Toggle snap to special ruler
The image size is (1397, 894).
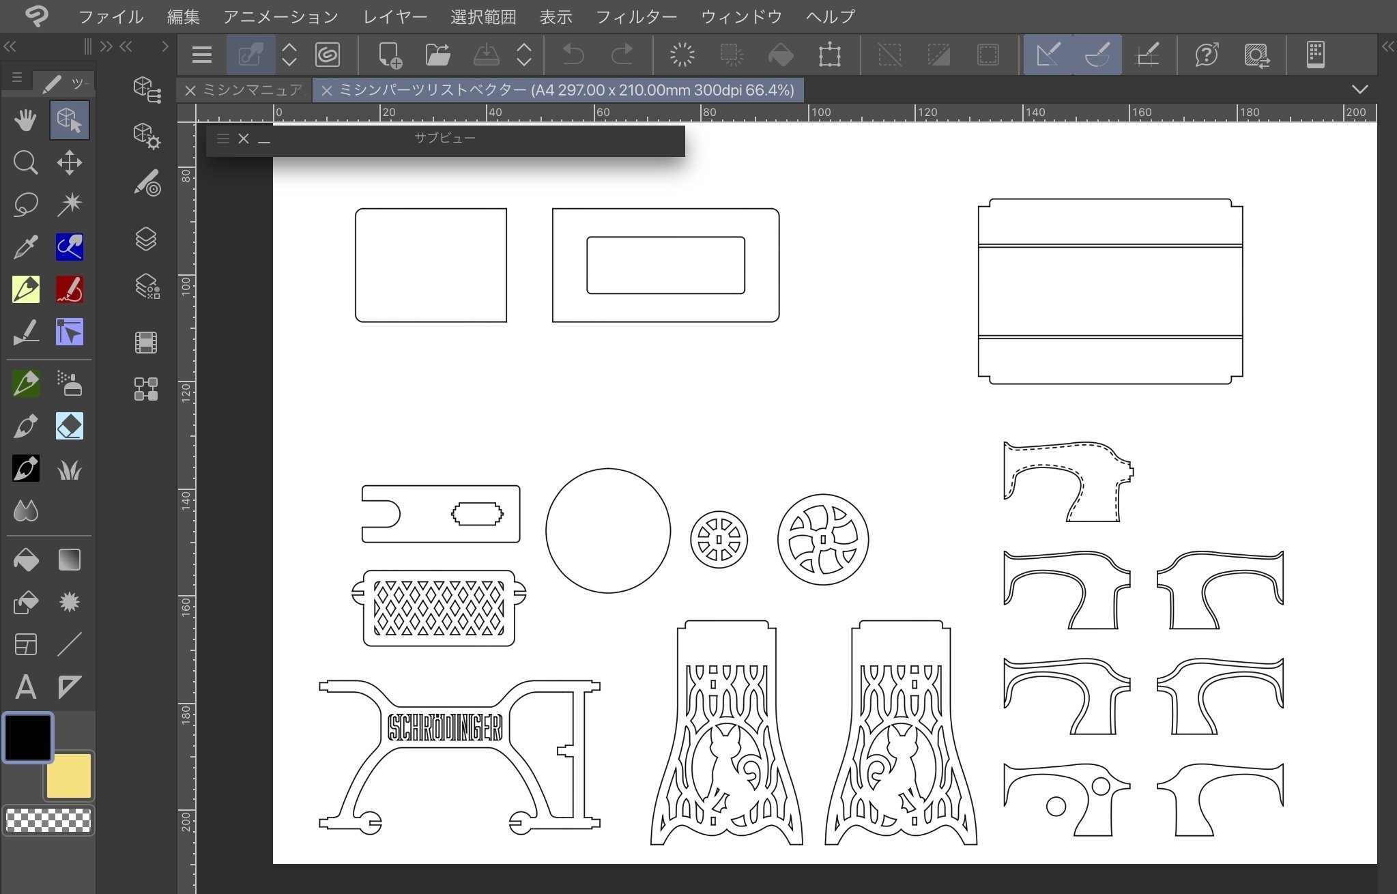click(1096, 55)
